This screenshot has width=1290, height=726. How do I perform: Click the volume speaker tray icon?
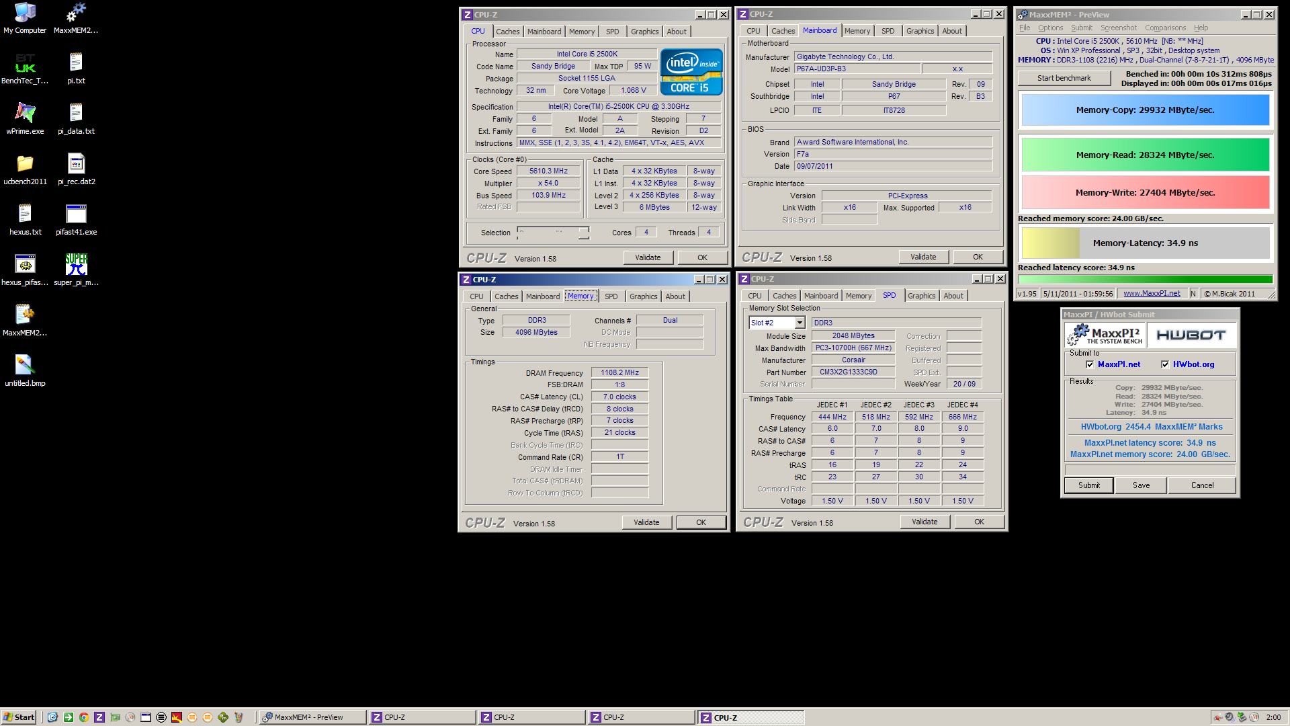(x=1229, y=717)
